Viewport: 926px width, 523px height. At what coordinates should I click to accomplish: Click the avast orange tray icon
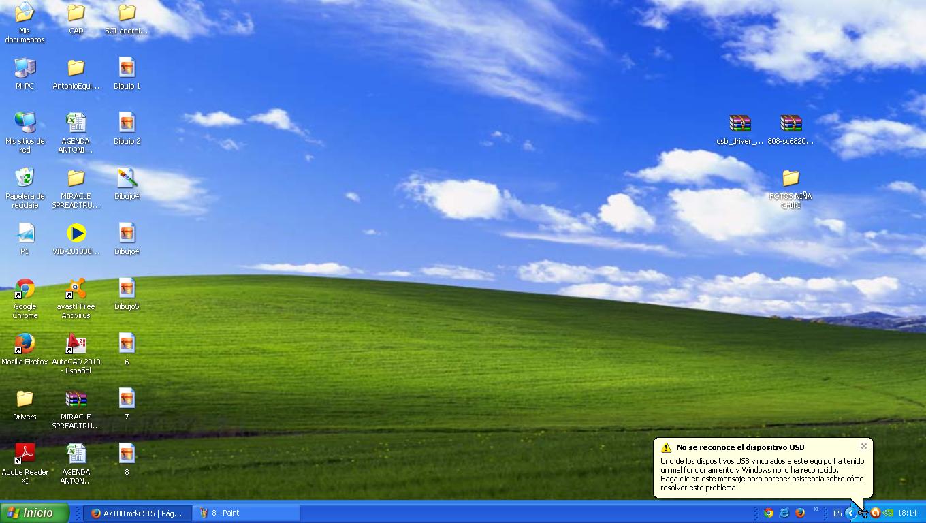[876, 513]
